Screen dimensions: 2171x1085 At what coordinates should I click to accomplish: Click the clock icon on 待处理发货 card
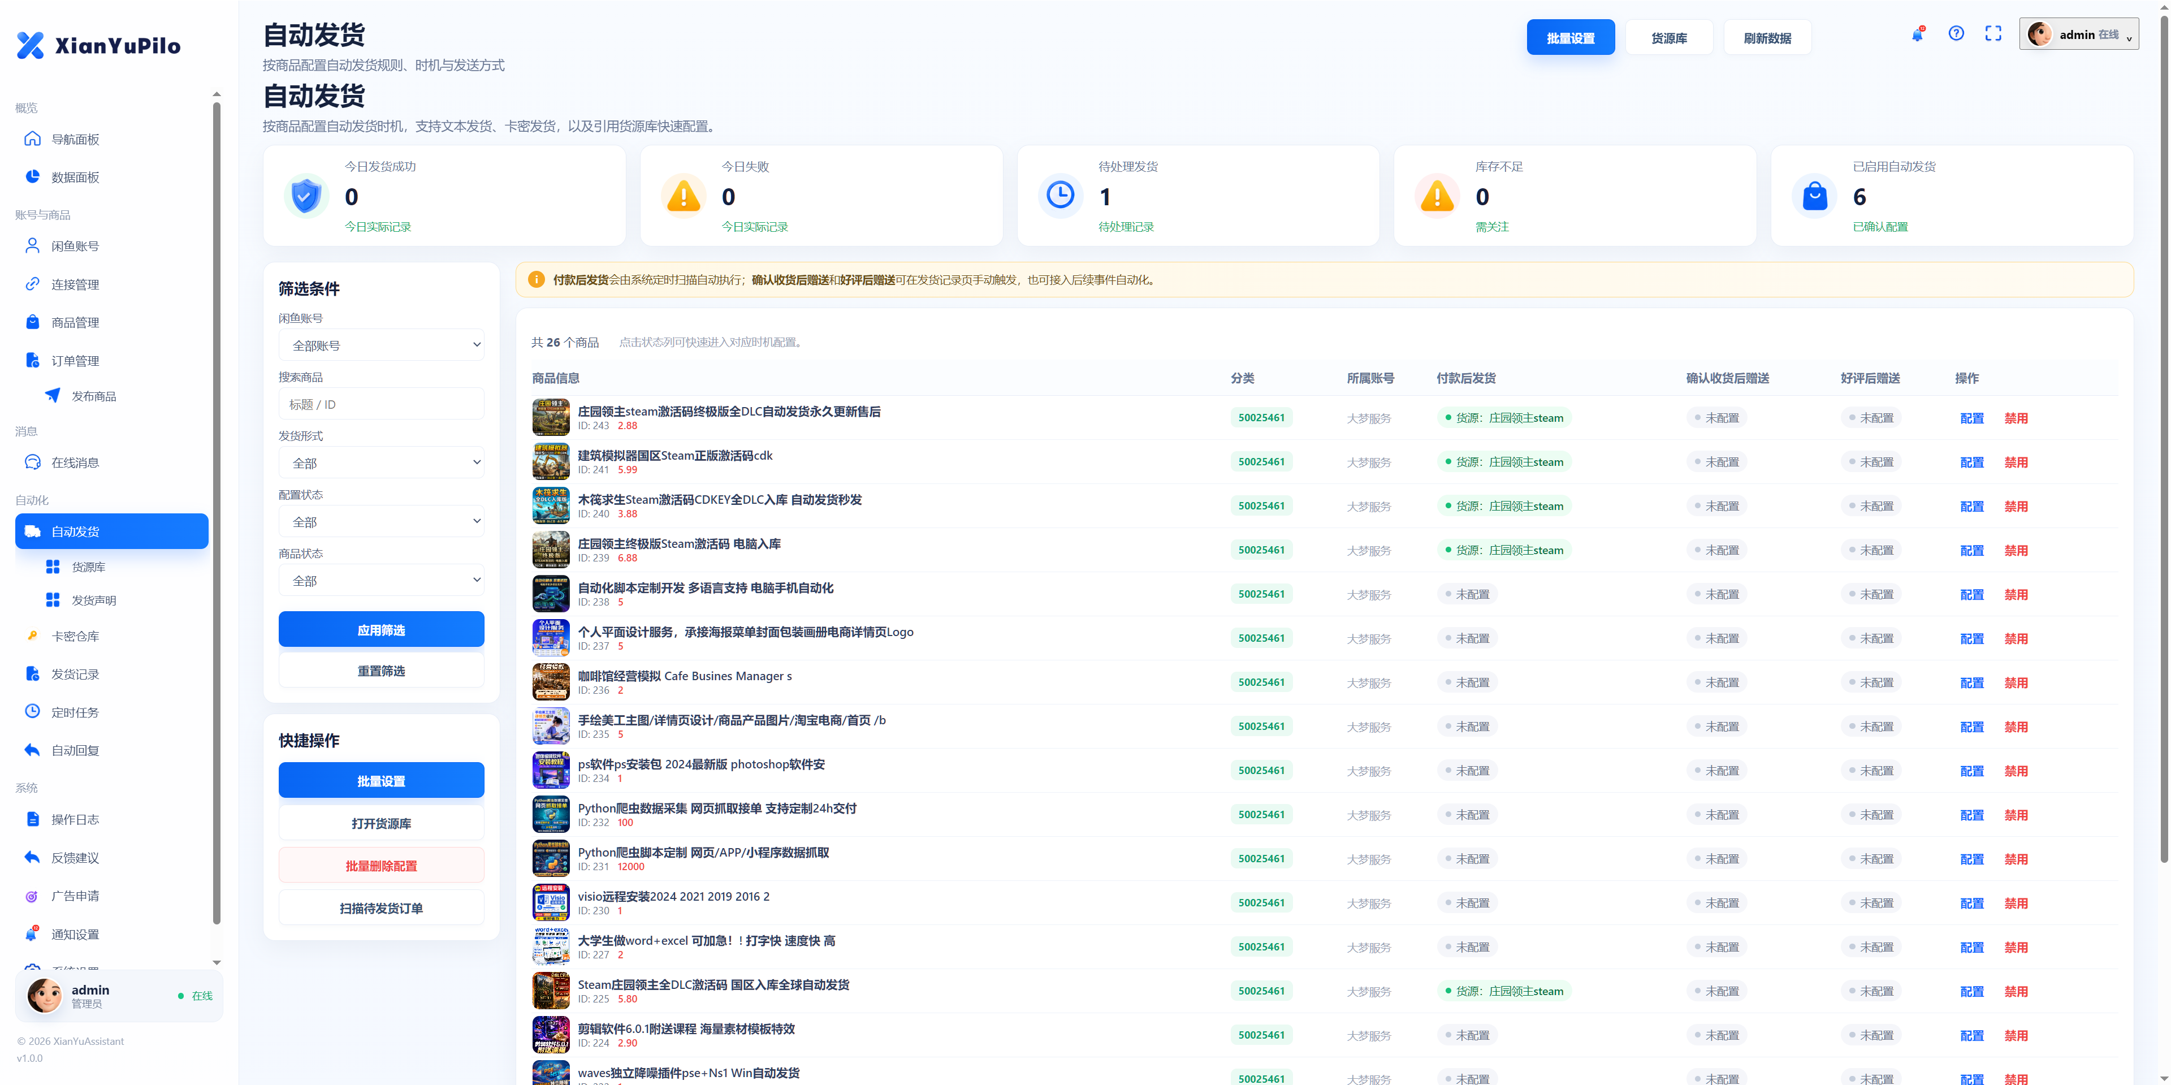[1060, 196]
